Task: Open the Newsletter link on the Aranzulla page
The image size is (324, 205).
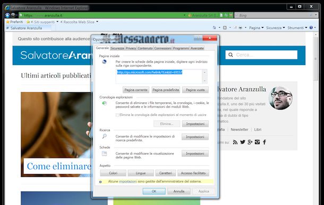Action: pyautogui.click(x=239, y=130)
